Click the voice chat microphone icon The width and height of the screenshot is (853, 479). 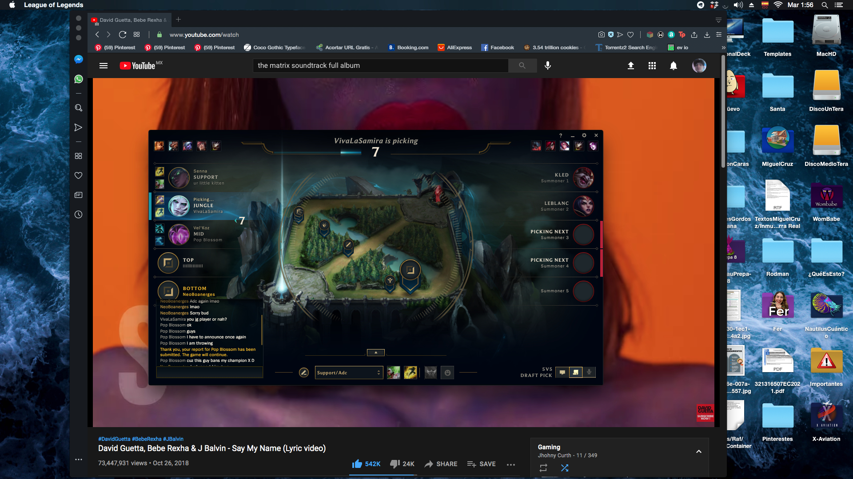(x=590, y=373)
